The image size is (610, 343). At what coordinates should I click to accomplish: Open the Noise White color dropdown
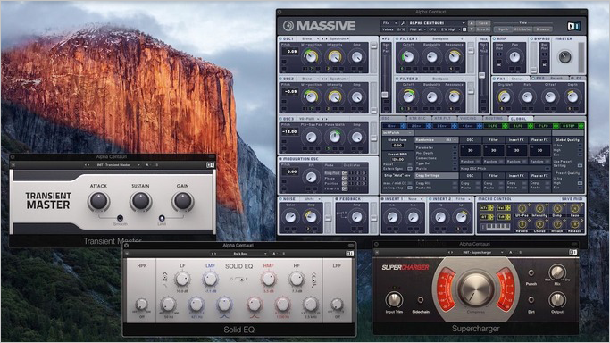click(x=311, y=198)
